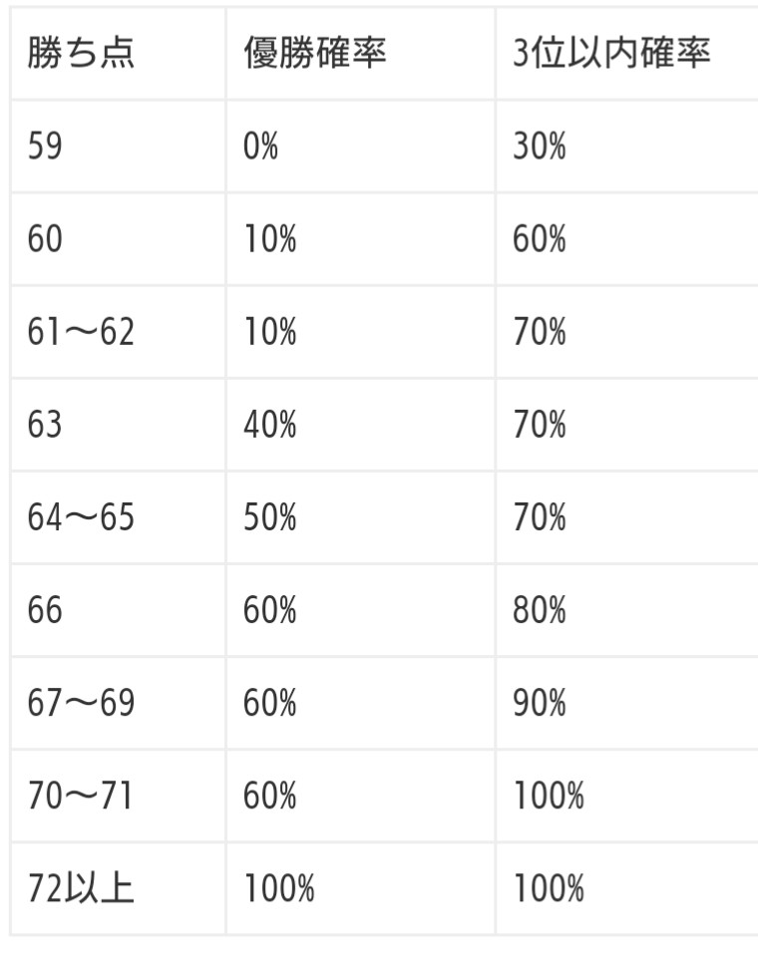Click the 優勝確率 column header
Image resolution: width=758 pixels, height=978 pixels.
314,54
